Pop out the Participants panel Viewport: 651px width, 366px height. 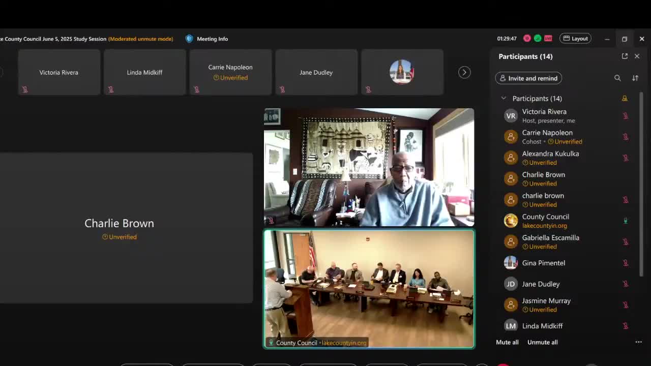pos(625,56)
